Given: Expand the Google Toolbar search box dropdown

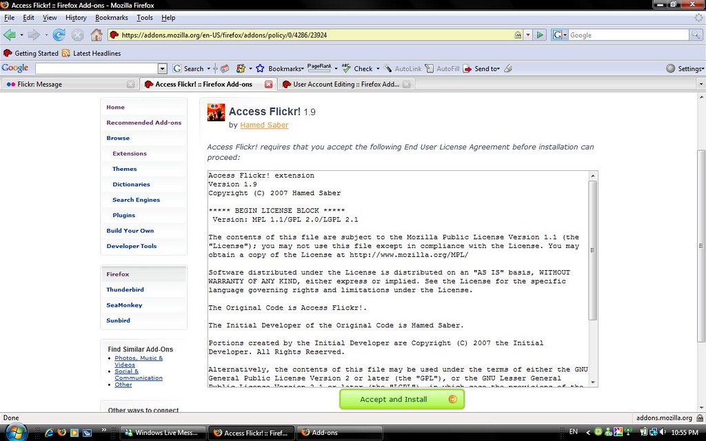Looking at the screenshot, I should [x=163, y=68].
